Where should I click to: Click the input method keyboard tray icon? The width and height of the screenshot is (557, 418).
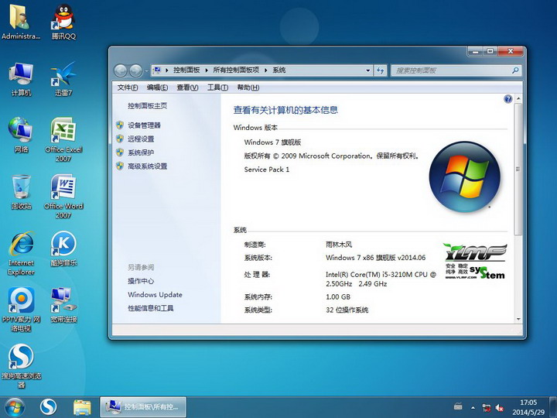(x=458, y=406)
